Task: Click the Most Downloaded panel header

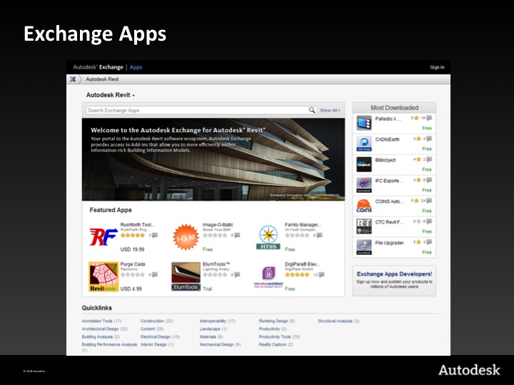Action: [394, 108]
